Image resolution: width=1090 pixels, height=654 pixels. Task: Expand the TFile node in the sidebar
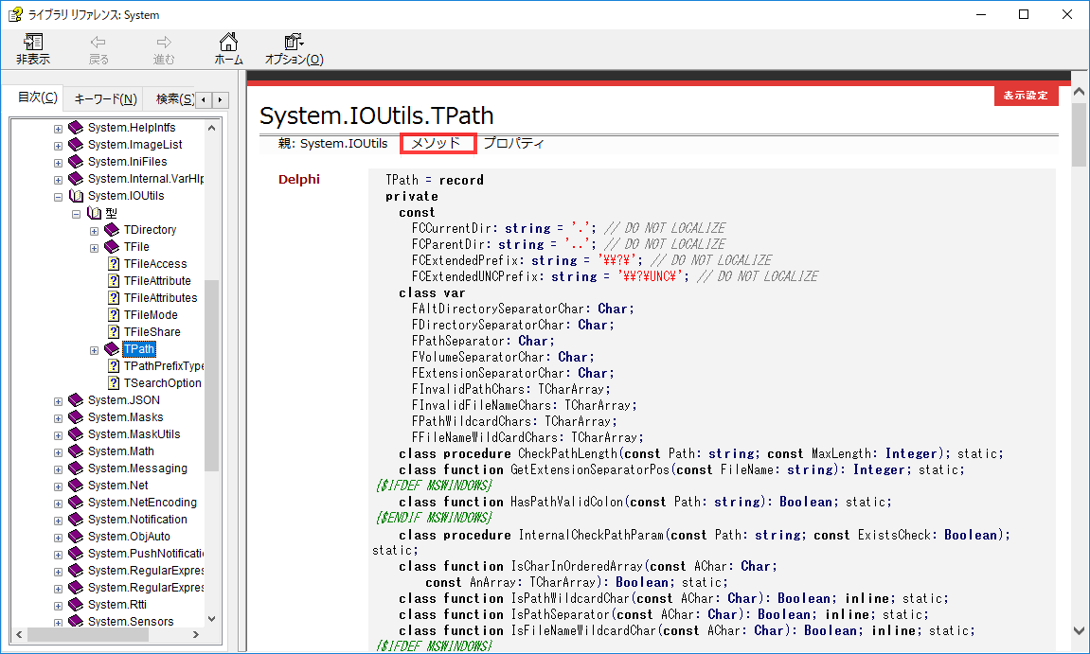[94, 246]
